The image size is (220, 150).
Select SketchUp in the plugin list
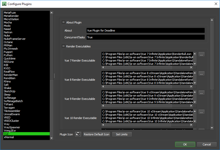point(27,91)
